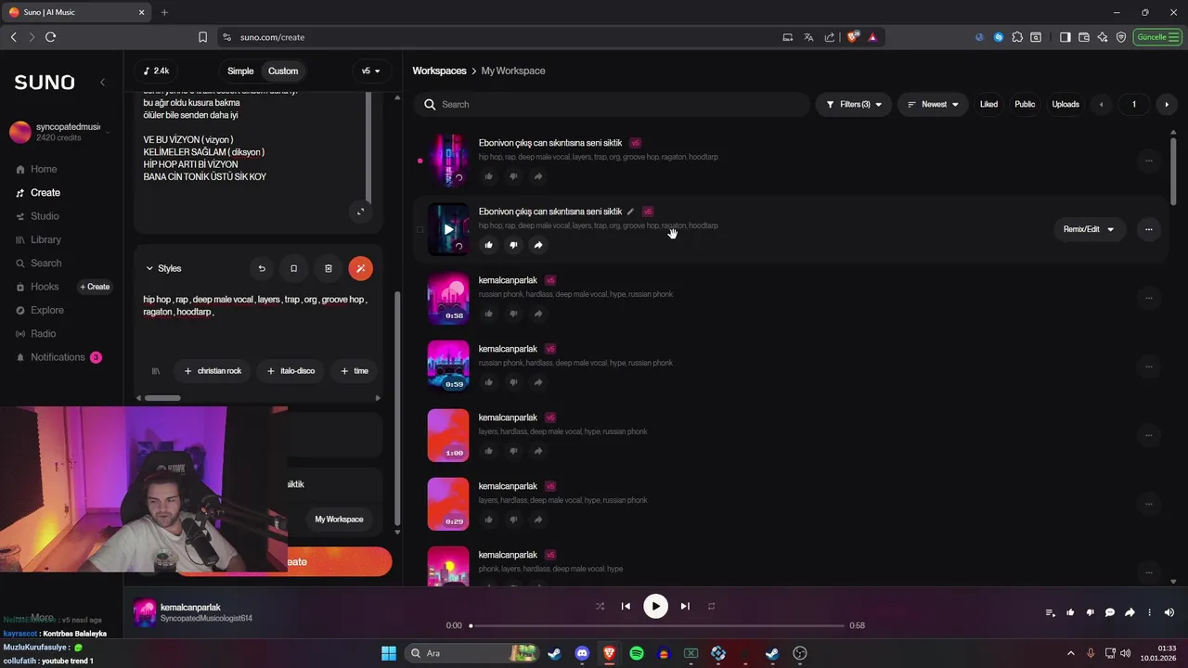This screenshot has height=668, width=1188.
Task: Open Hooks in sidebar
Action: 44,287
